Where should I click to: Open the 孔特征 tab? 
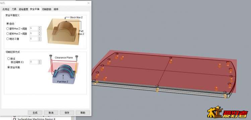tap(6, 9)
